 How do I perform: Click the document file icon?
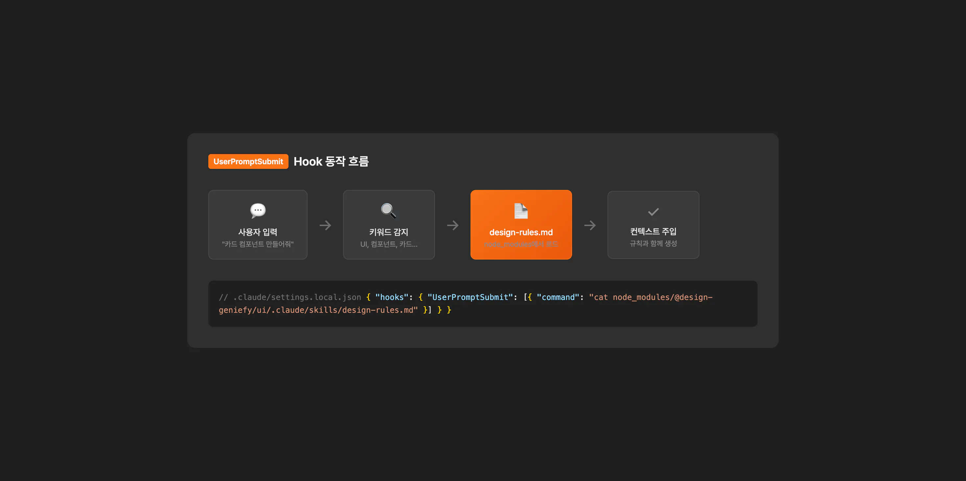521,211
